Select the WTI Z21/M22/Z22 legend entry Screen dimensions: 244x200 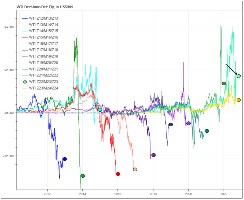click(40, 75)
